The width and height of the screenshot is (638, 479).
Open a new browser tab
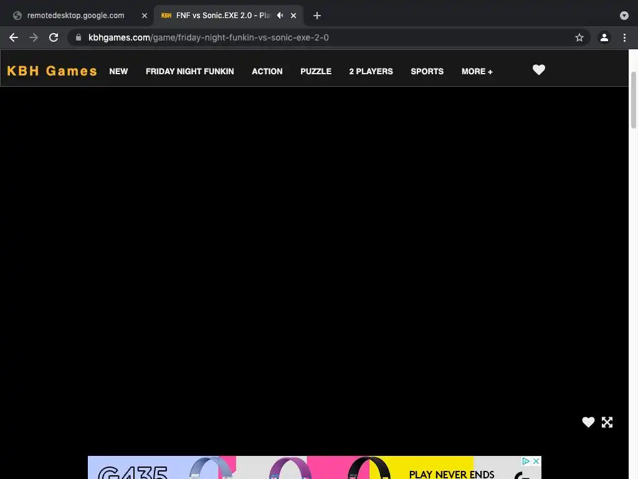click(317, 16)
